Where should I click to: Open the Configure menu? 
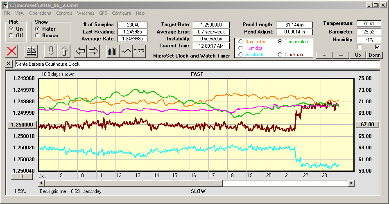pyautogui.click(x=121, y=13)
